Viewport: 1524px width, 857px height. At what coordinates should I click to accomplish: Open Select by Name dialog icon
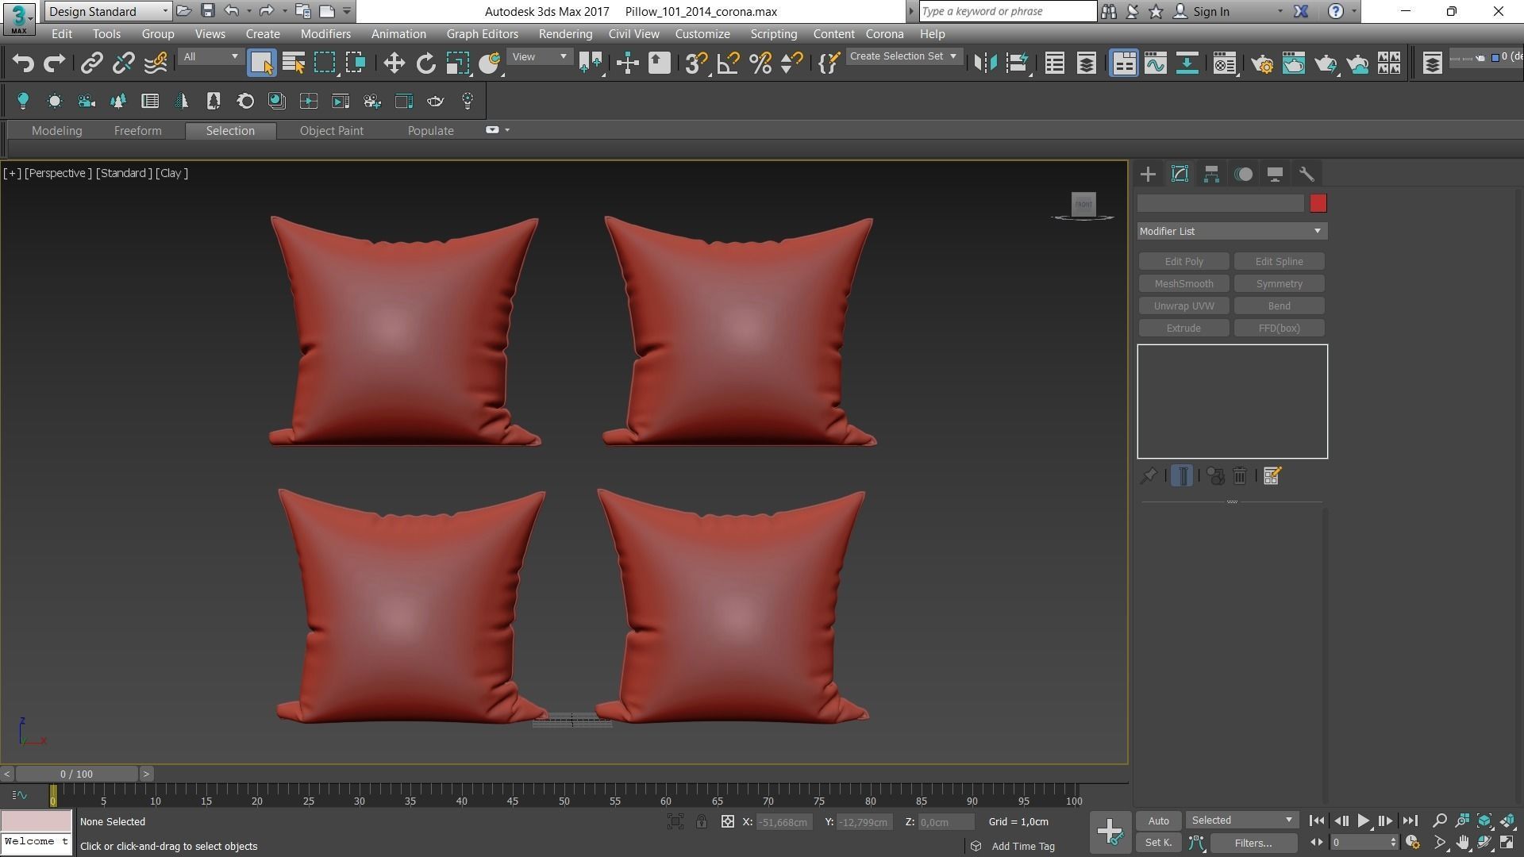[x=294, y=63]
